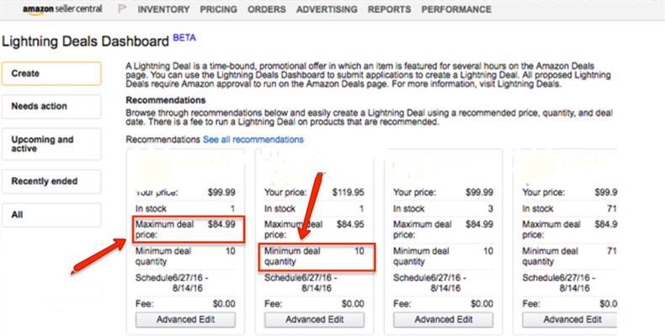
Task: Open the Upcoming and active tab
Action: click(51, 144)
